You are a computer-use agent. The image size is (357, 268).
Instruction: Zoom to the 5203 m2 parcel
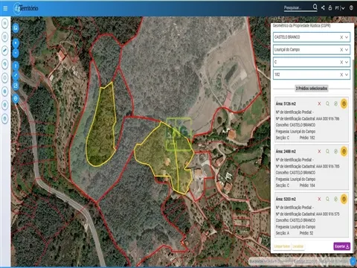point(327,199)
